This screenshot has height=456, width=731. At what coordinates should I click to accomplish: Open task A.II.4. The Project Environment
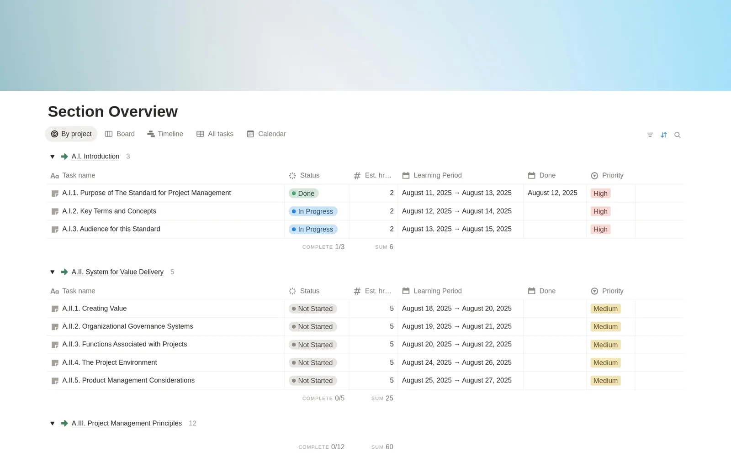coord(110,362)
